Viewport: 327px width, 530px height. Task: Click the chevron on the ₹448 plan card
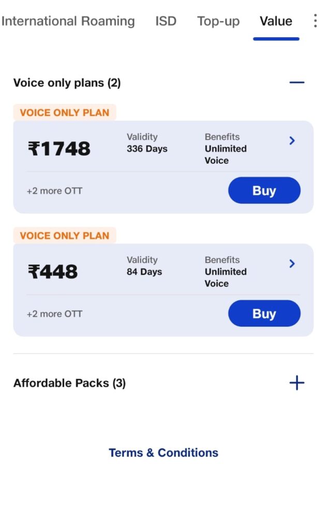click(x=292, y=263)
